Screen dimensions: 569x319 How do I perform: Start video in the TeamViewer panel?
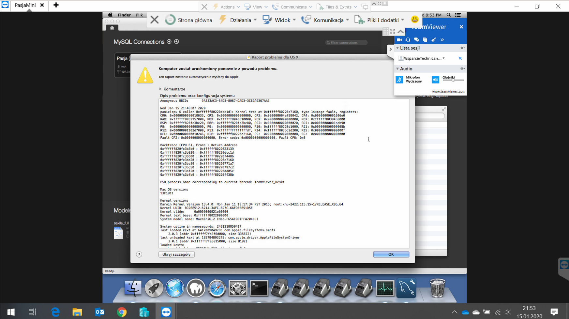(399, 40)
